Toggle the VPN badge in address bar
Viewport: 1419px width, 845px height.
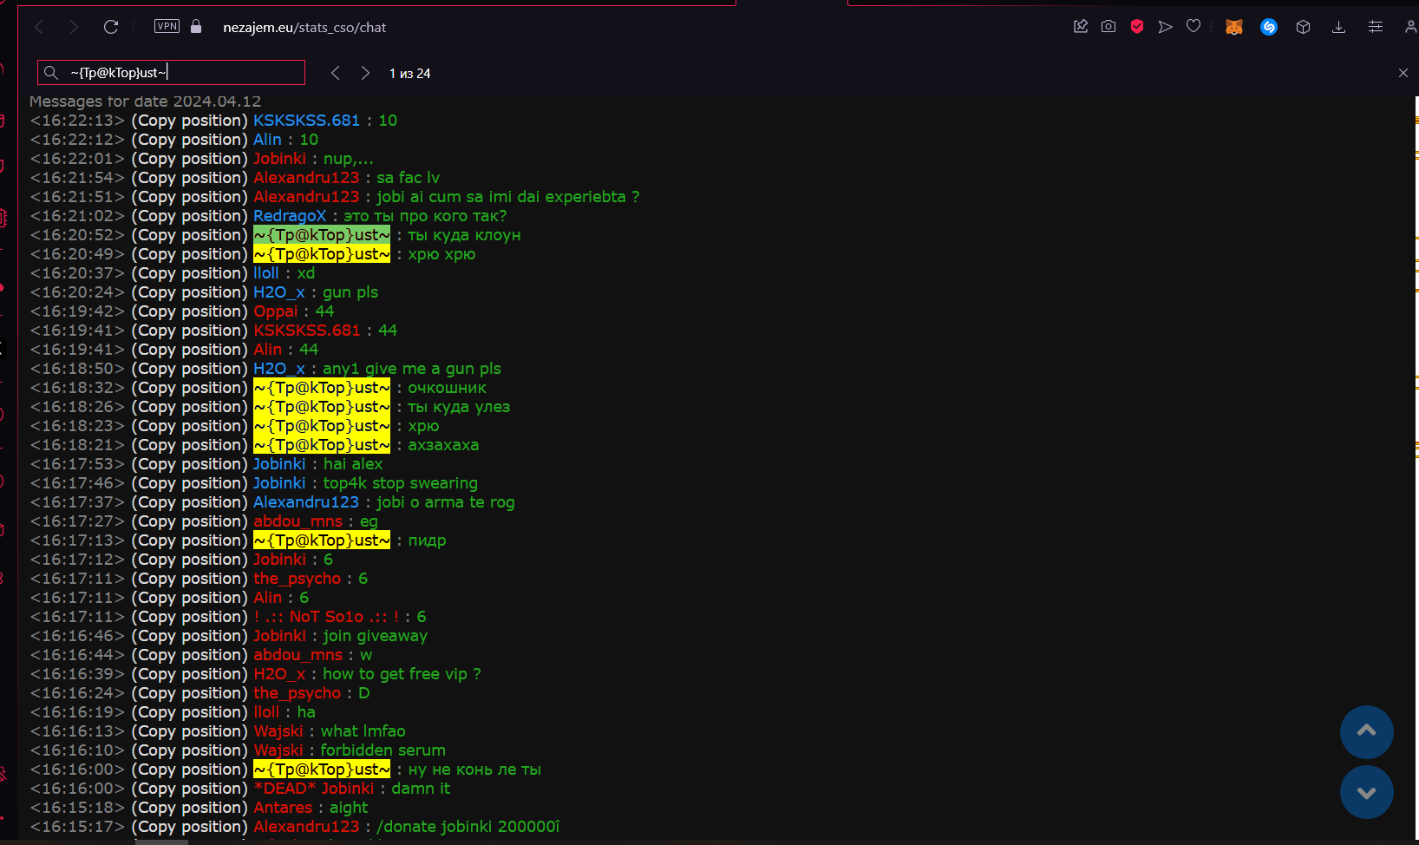point(167,26)
